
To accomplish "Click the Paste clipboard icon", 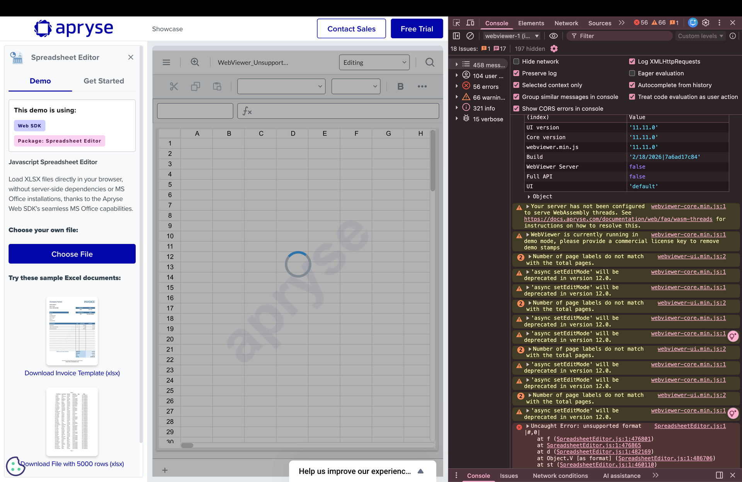I will point(217,86).
